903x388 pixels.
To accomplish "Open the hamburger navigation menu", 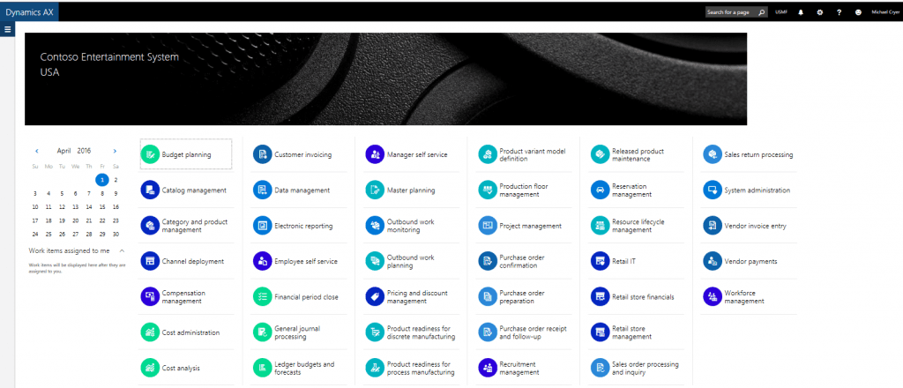I will point(7,29).
